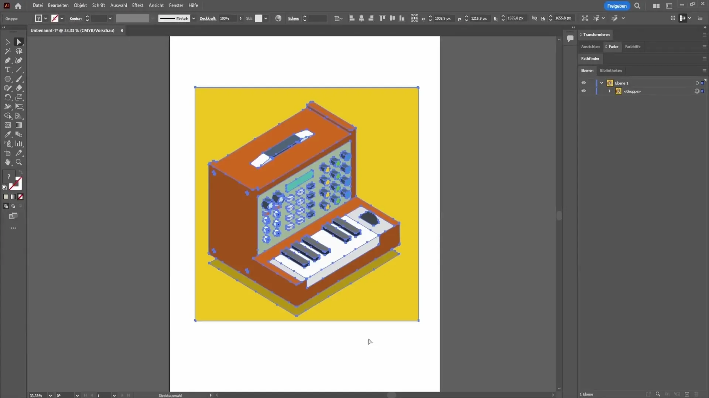Select the Shape Builder tool

click(8, 116)
